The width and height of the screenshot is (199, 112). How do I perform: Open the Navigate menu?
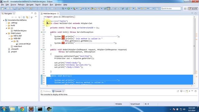click(30, 5)
